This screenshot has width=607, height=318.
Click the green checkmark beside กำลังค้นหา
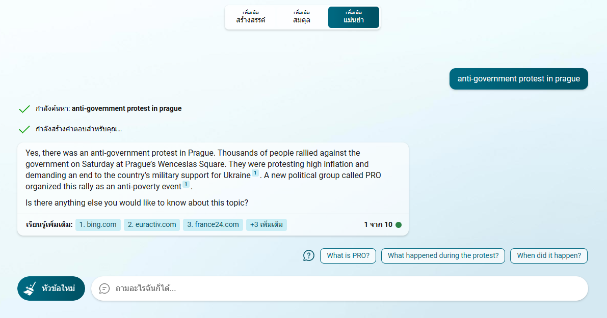click(24, 109)
